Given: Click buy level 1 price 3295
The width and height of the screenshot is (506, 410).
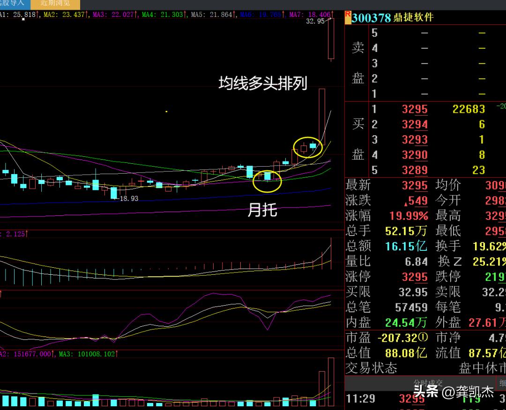Looking at the screenshot, I should (415, 109).
